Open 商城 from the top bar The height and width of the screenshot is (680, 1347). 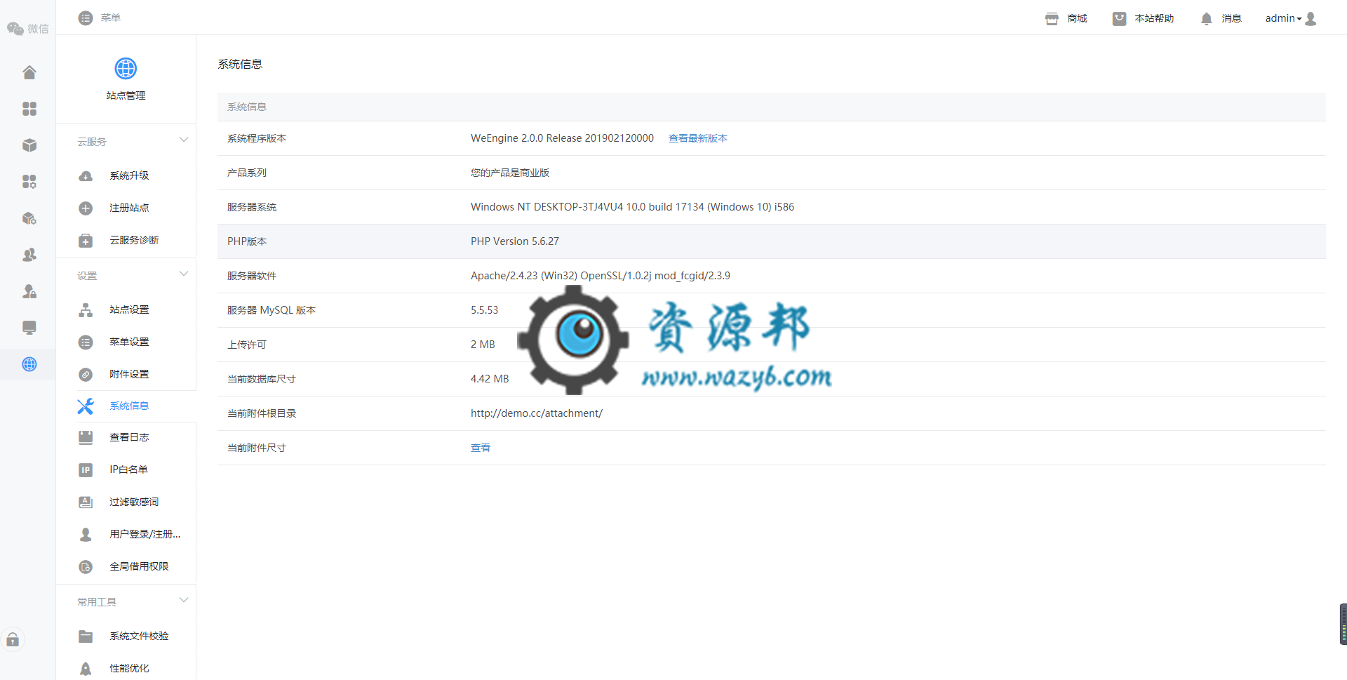click(x=1077, y=18)
